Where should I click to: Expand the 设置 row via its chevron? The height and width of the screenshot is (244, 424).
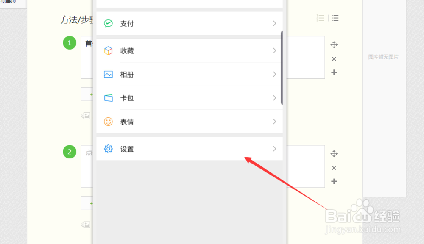(274, 149)
